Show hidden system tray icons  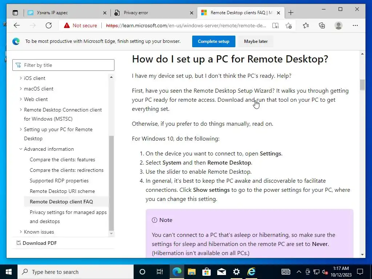click(299, 272)
